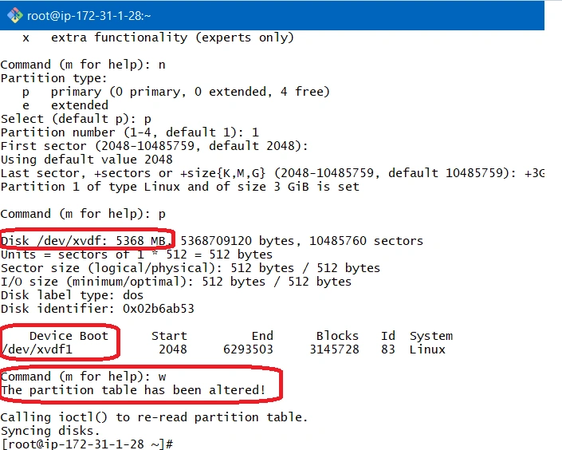The image size is (562, 450).
Task: Click the /dev/xvdf1 device entry
Action: (37, 349)
